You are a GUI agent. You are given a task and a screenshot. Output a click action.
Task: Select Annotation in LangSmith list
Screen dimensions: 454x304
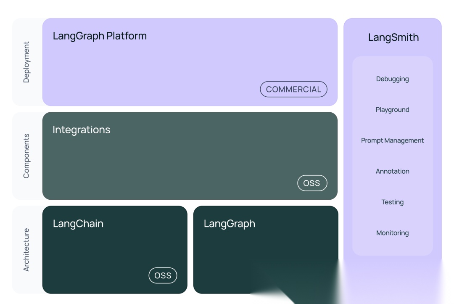pyautogui.click(x=392, y=171)
